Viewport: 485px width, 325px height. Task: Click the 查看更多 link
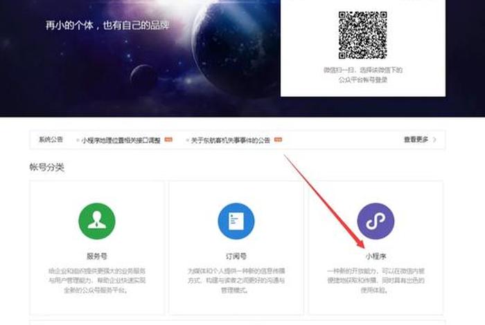point(416,140)
